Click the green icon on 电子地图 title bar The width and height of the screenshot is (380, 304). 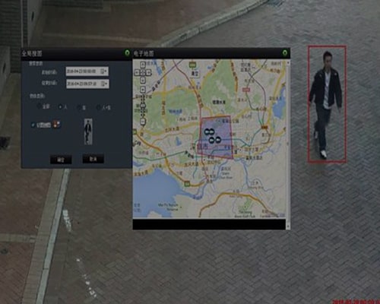coord(285,53)
